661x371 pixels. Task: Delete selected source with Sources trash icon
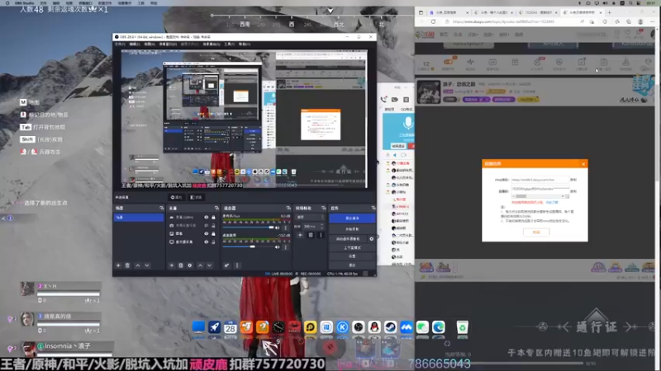181,265
